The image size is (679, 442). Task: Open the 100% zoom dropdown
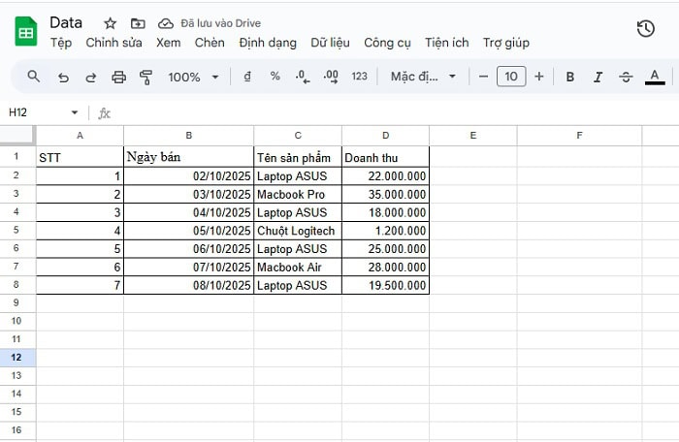click(193, 77)
